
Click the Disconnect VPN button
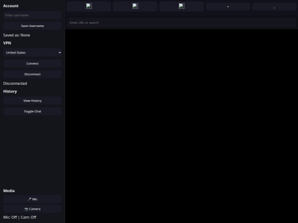pyautogui.click(x=33, y=74)
